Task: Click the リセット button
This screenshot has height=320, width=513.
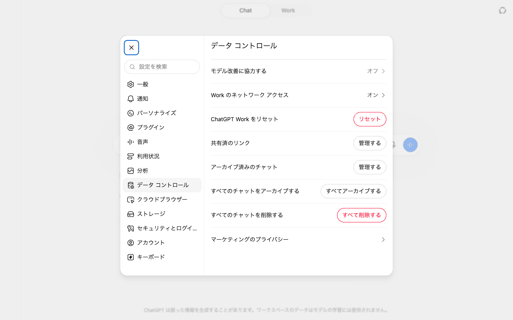Action: tap(370, 119)
